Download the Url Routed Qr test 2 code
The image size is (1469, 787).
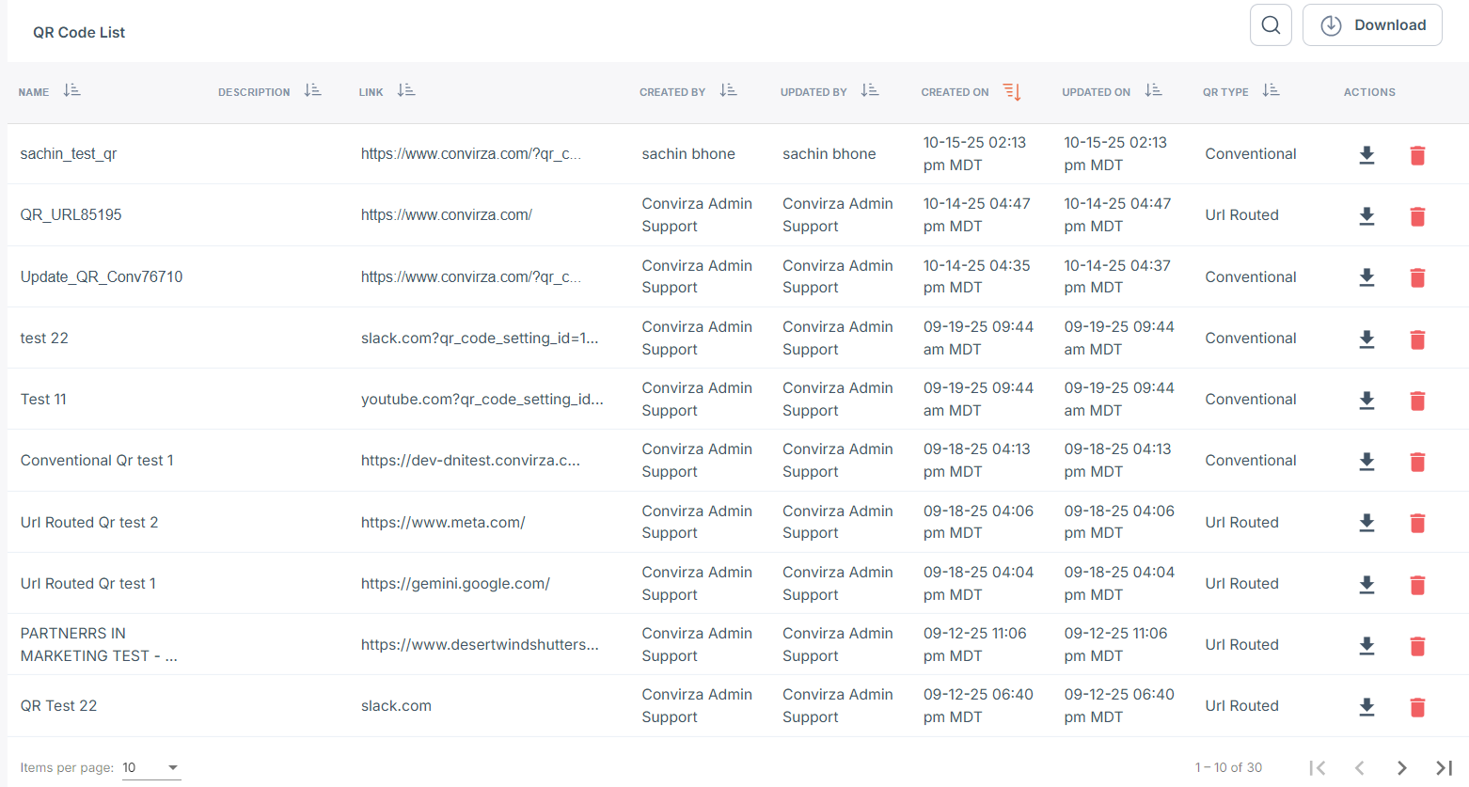pyautogui.click(x=1366, y=523)
